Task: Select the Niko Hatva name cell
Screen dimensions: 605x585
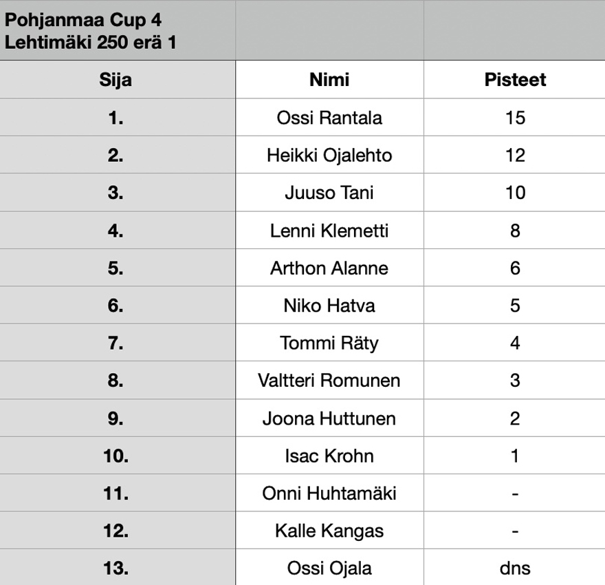Action: [x=329, y=305]
